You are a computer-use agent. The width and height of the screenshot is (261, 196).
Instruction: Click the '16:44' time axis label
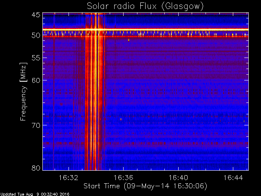pos(233,178)
